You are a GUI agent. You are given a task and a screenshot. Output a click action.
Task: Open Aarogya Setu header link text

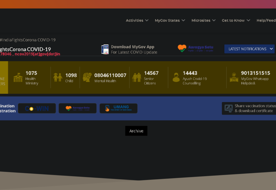(201, 47)
